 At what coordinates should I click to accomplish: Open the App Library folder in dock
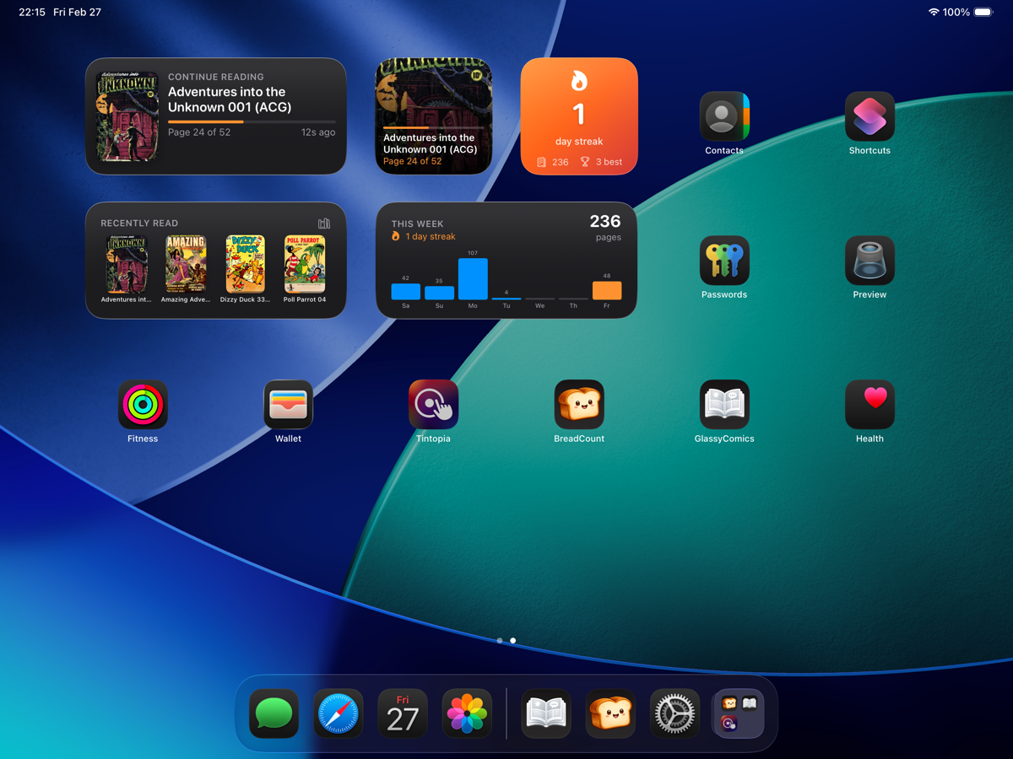(739, 713)
